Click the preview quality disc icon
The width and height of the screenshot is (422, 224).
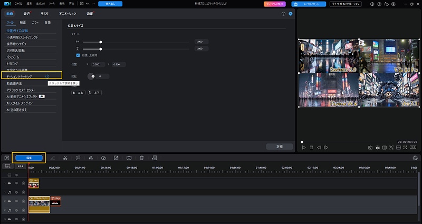[x=378, y=148]
